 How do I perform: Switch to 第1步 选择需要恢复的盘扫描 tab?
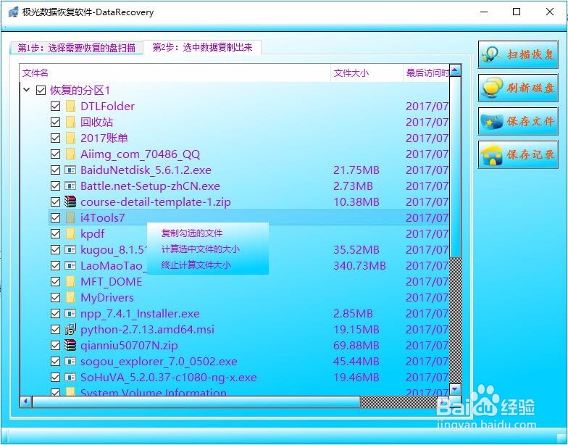point(77,48)
